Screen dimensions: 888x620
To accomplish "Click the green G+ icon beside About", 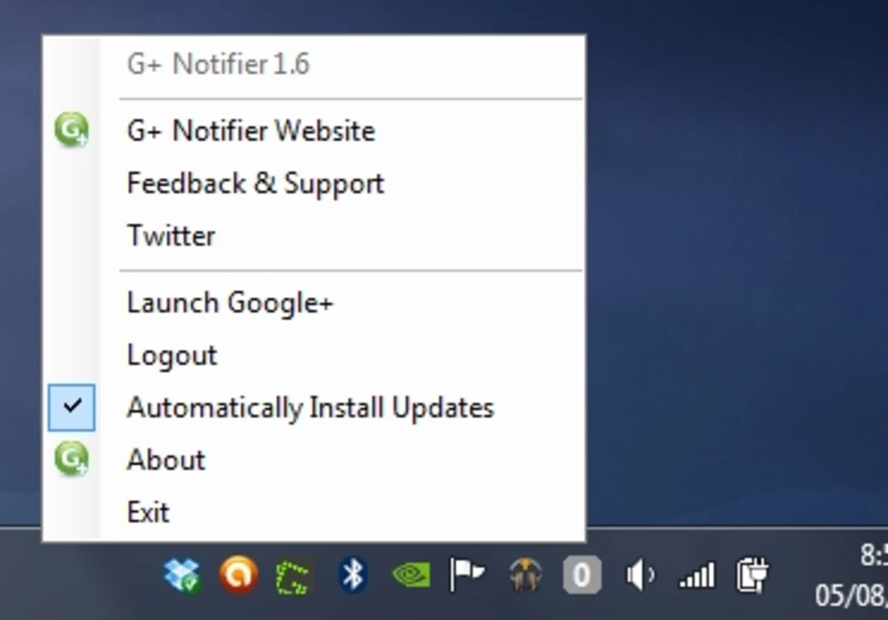I will pyautogui.click(x=71, y=458).
